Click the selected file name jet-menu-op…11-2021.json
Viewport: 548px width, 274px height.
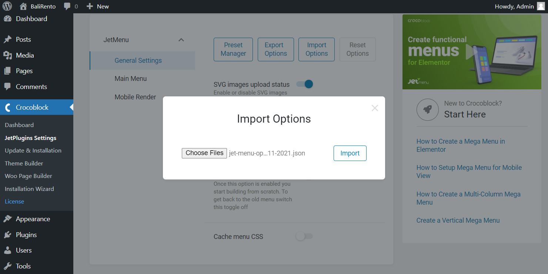click(267, 153)
